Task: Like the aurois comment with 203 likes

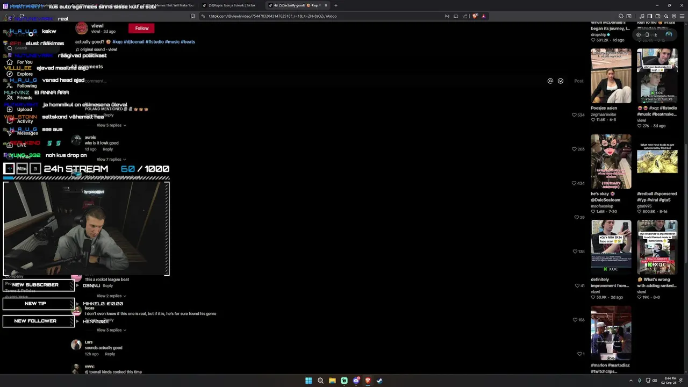Action: click(x=575, y=149)
